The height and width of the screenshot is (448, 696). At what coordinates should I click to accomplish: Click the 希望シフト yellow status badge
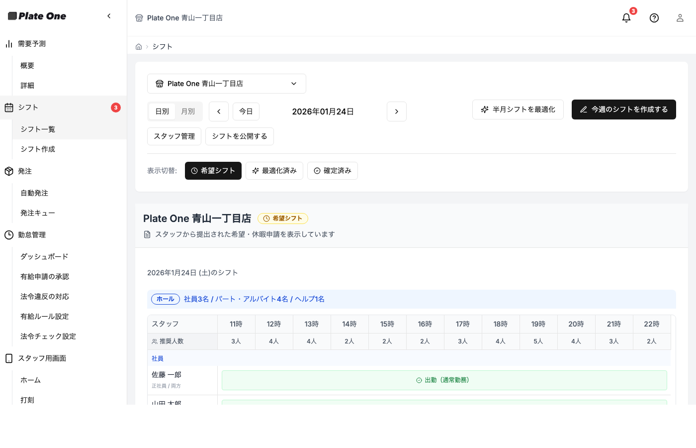pyautogui.click(x=283, y=219)
